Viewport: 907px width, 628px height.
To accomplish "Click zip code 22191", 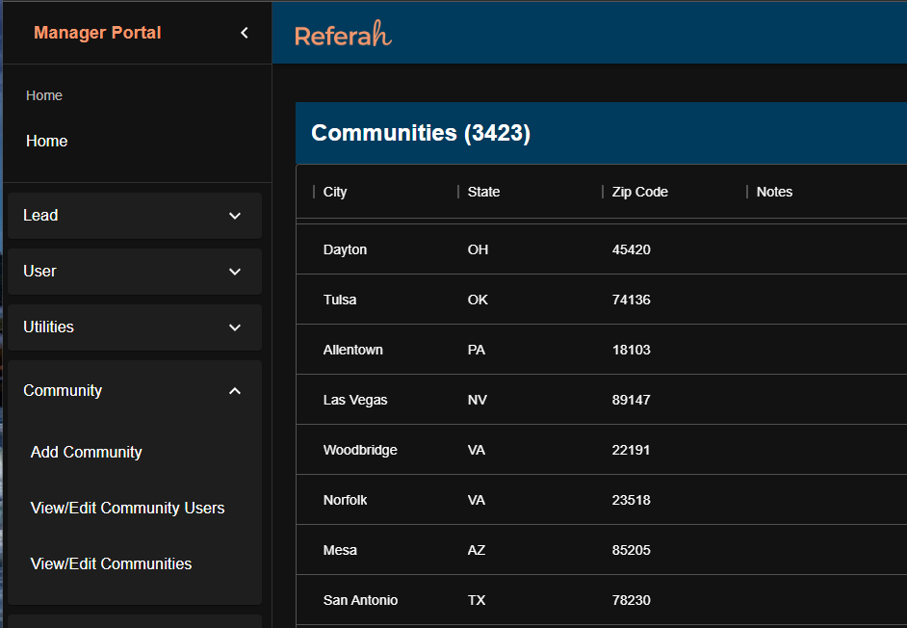I will pyautogui.click(x=631, y=451).
